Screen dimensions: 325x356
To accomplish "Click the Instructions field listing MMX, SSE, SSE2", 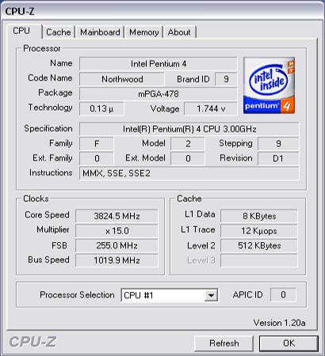I will click(189, 173).
